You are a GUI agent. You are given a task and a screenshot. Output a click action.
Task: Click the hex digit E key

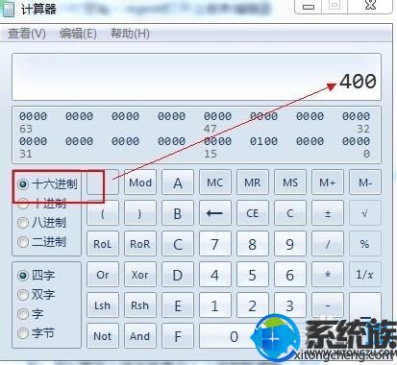[x=178, y=305]
